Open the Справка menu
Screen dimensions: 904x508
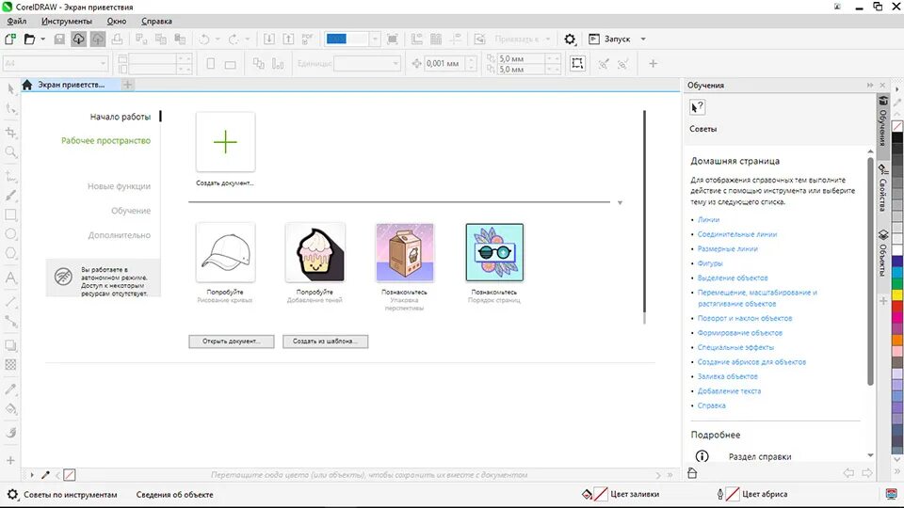[x=156, y=22]
